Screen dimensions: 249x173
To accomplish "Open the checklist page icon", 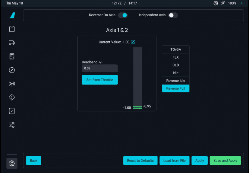I will [12, 111].
